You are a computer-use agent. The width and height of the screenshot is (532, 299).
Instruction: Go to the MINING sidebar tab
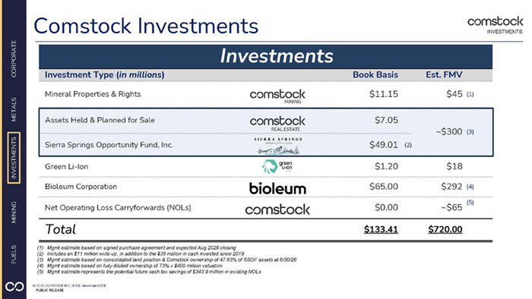pyautogui.click(x=14, y=212)
